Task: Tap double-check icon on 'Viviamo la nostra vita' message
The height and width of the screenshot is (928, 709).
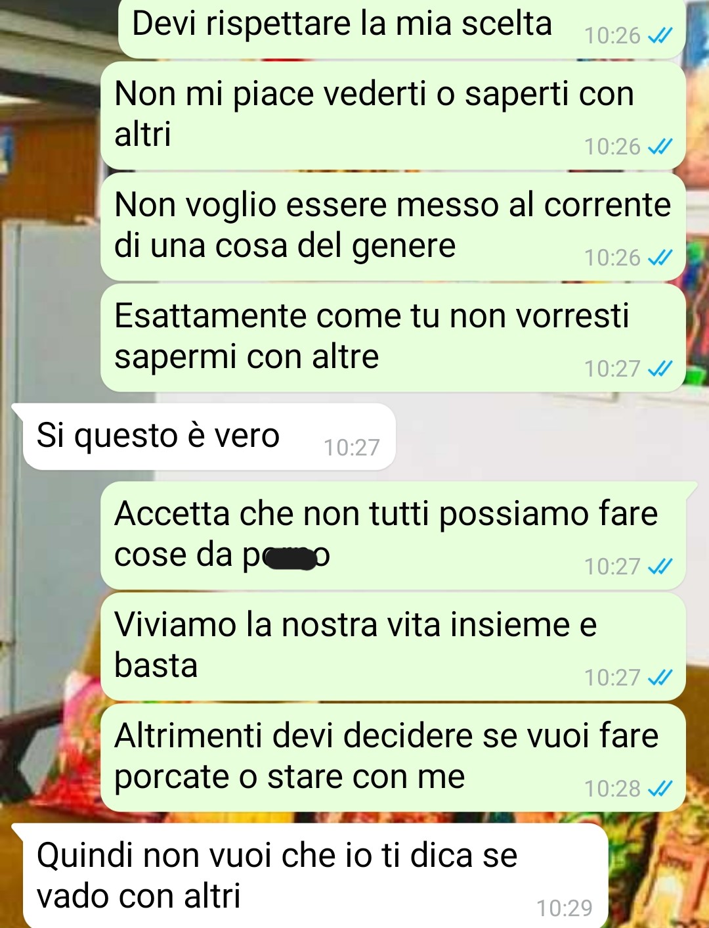Action: pyautogui.click(x=660, y=677)
